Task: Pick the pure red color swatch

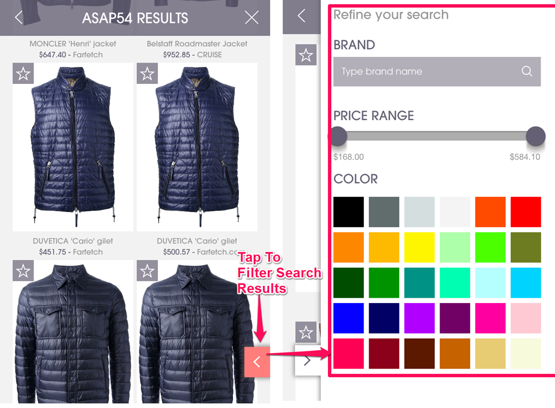Action: [526, 212]
